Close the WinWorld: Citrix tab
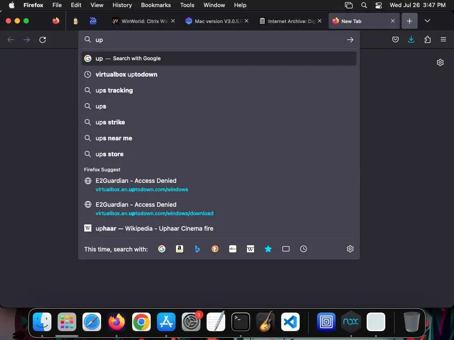The height and width of the screenshot is (340, 454). [x=173, y=21]
